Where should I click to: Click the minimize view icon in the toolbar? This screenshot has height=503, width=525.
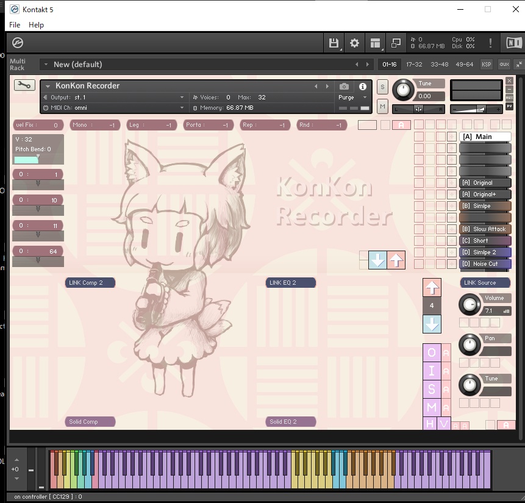(x=396, y=43)
